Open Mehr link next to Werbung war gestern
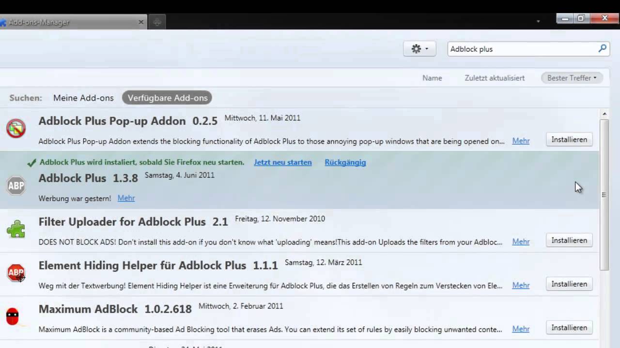The width and height of the screenshot is (620, 348). 126,198
